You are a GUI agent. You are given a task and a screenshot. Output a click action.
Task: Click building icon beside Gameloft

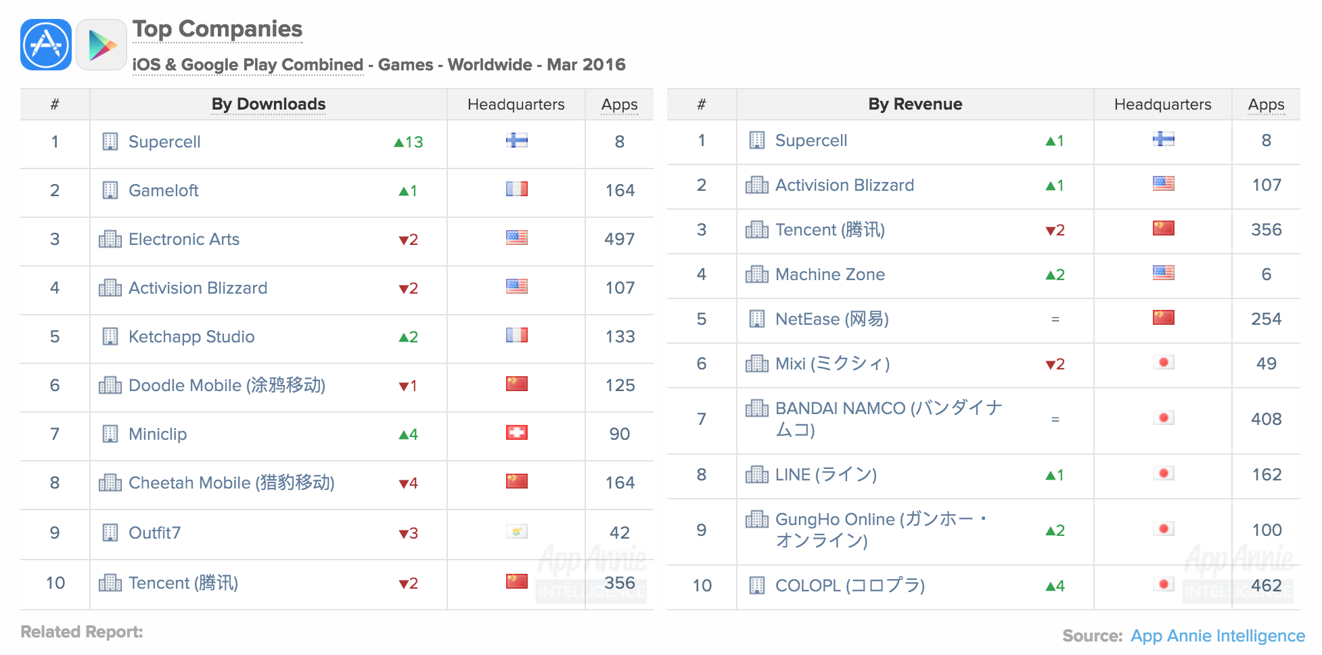(x=110, y=190)
